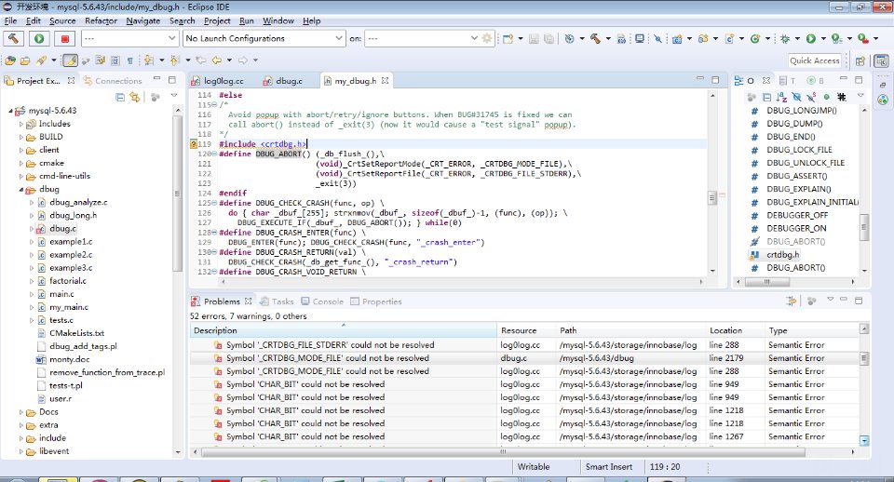This screenshot has height=482, width=894.
Task: Select DBUG_LONGJMP() in the Outline
Action: (801, 111)
